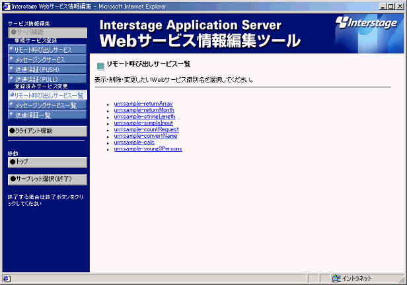Click the リモート呼び出しサービス一覧 heading text
407x285 pixels.
point(149,64)
